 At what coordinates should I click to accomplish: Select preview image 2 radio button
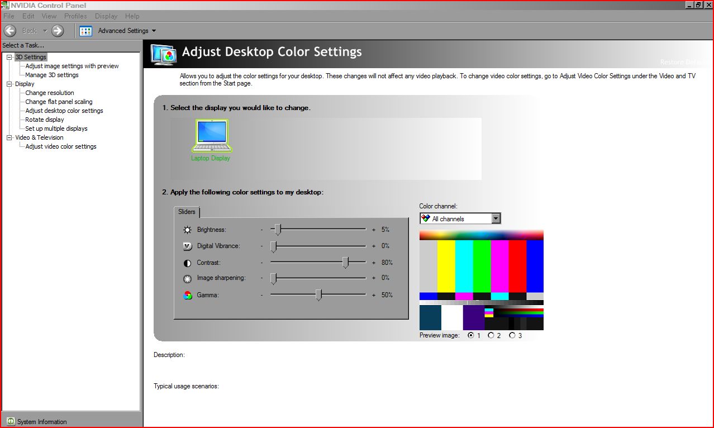tap(491, 335)
